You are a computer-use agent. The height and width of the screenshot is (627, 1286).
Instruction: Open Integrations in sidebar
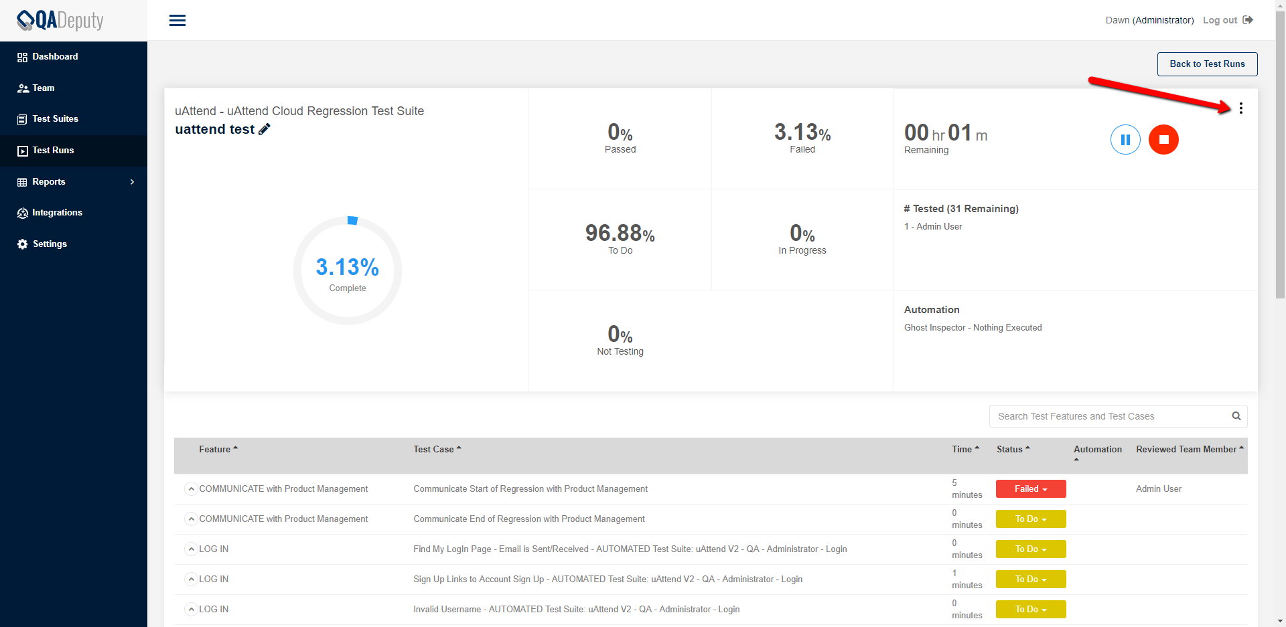58,213
